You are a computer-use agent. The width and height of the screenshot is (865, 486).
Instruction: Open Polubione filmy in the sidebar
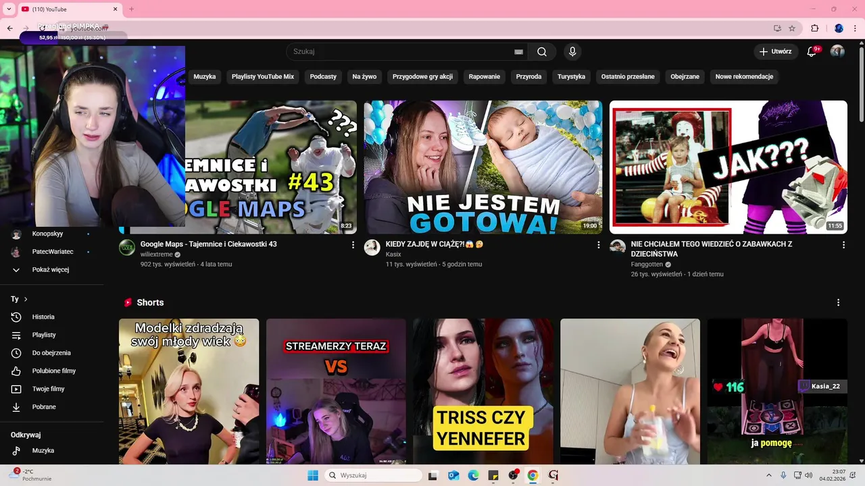click(51, 371)
